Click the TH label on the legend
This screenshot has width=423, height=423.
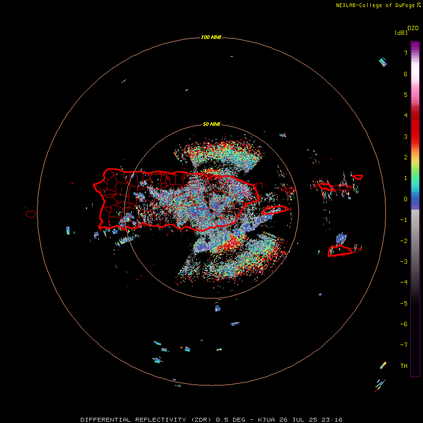(x=404, y=366)
